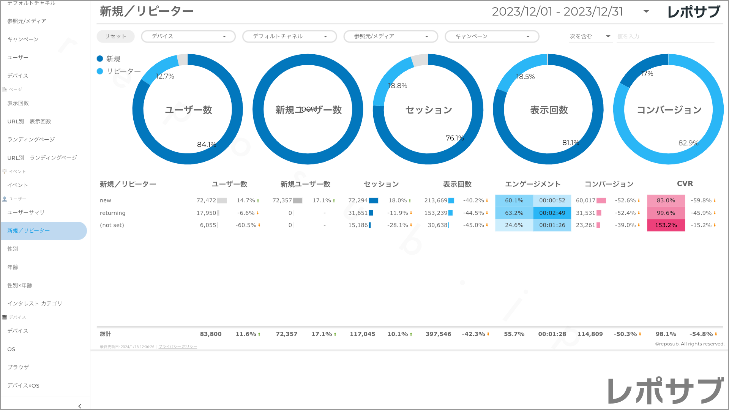This screenshot has height=410, width=729.
Task: Click the リセット button
Action: point(115,36)
